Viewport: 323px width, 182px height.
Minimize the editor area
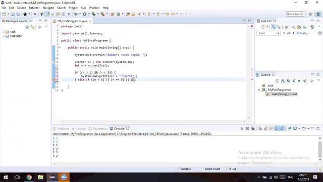[x=244, y=20]
